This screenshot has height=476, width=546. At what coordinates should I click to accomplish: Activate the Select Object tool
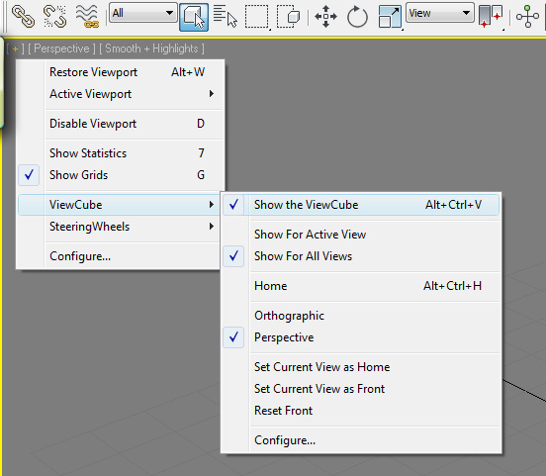[x=194, y=17]
